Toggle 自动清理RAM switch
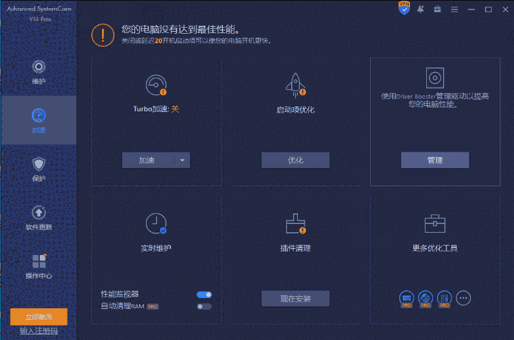514x340 pixels. (204, 306)
